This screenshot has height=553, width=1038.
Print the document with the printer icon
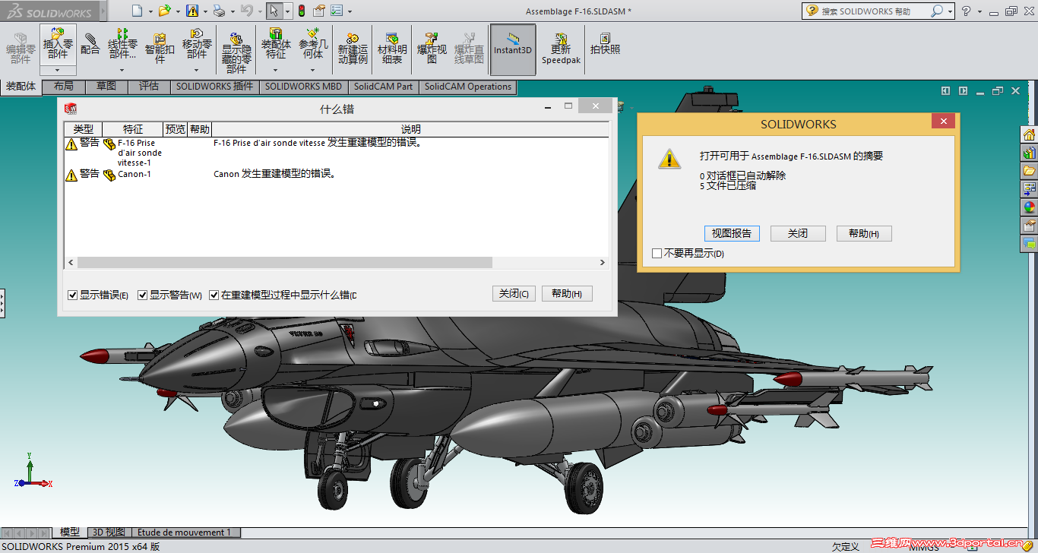pos(219,11)
